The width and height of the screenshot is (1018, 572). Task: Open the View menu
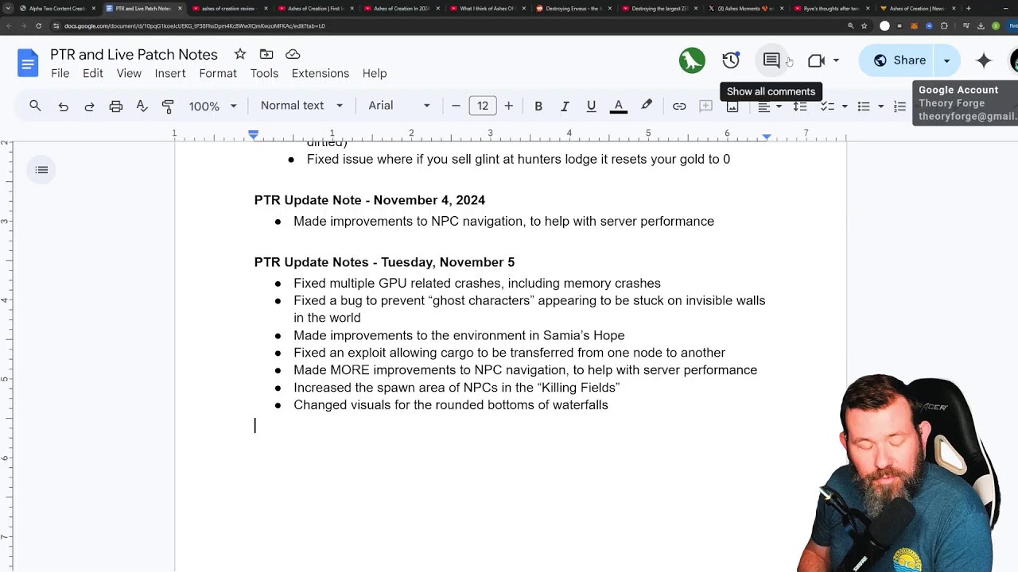(129, 73)
